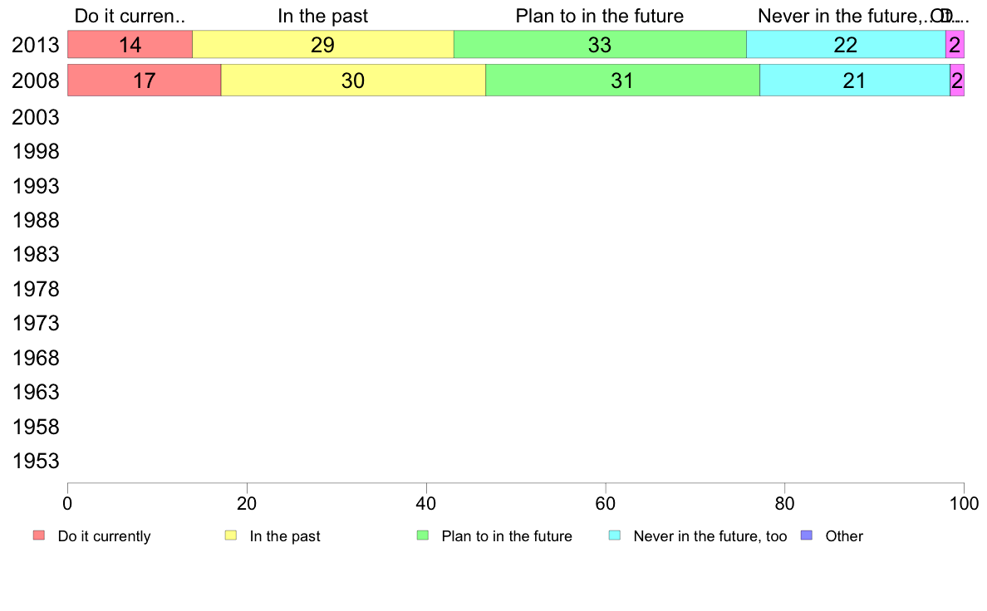The height and width of the screenshot is (611, 987).
Task: Click the Never in the future, too legend text
Action: (710, 536)
